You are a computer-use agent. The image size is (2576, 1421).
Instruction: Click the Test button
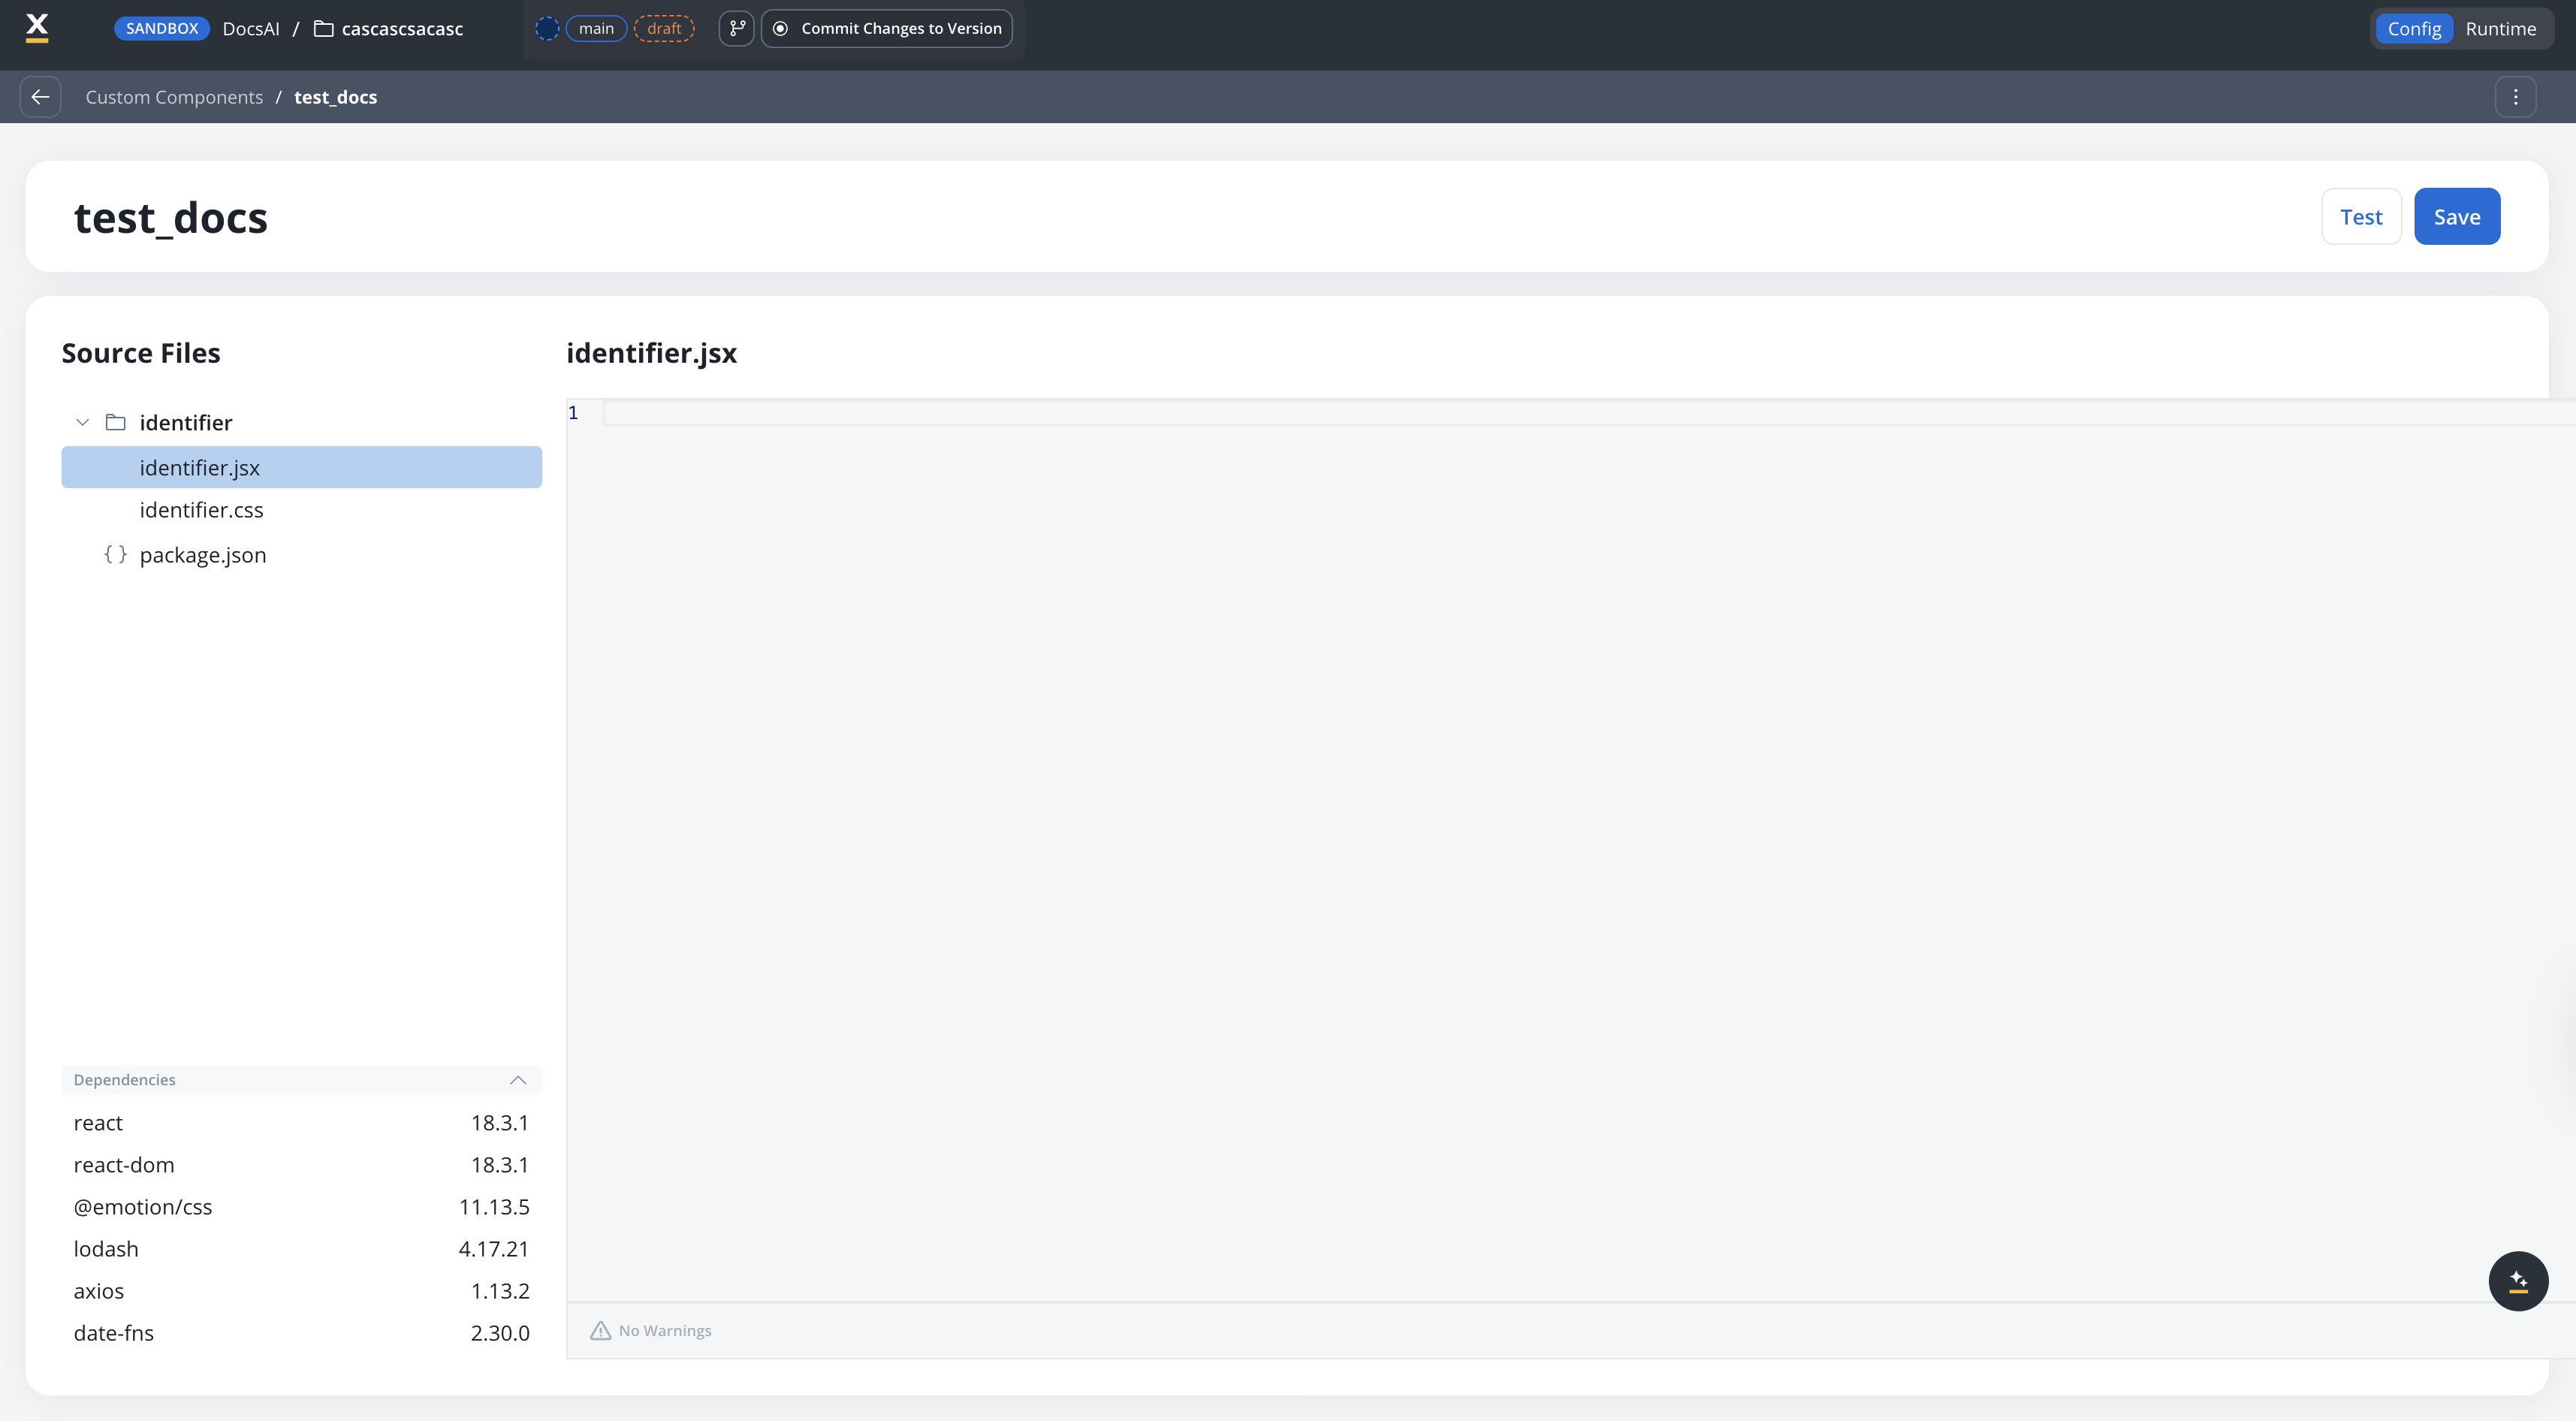tap(2360, 216)
